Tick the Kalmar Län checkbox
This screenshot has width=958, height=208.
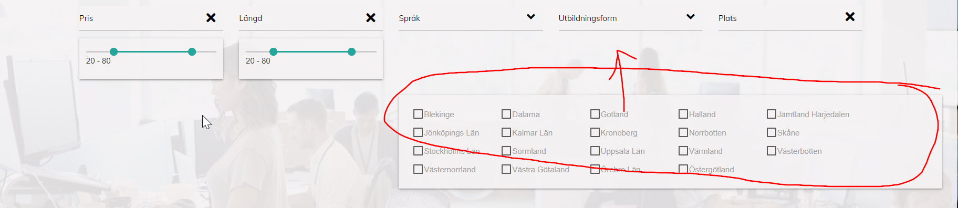coord(506,132)
